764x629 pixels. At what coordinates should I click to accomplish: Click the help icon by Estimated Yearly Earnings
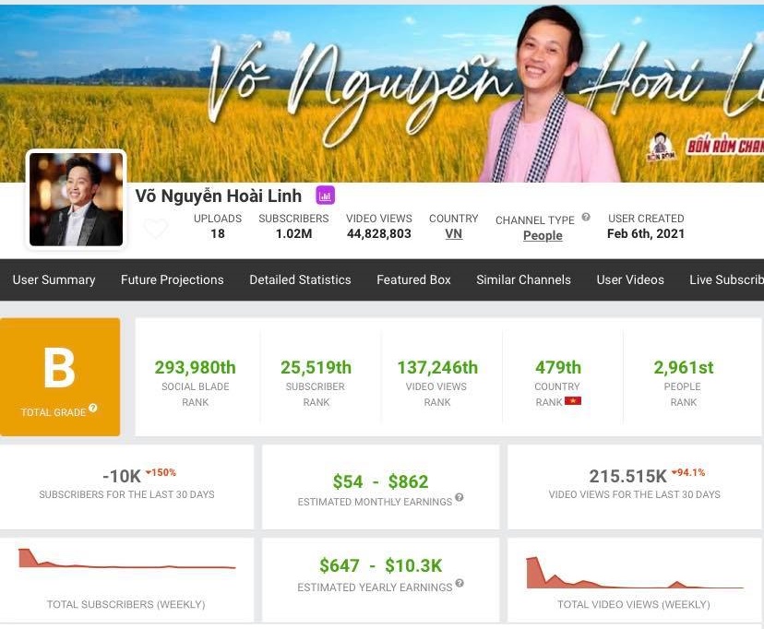460,584
